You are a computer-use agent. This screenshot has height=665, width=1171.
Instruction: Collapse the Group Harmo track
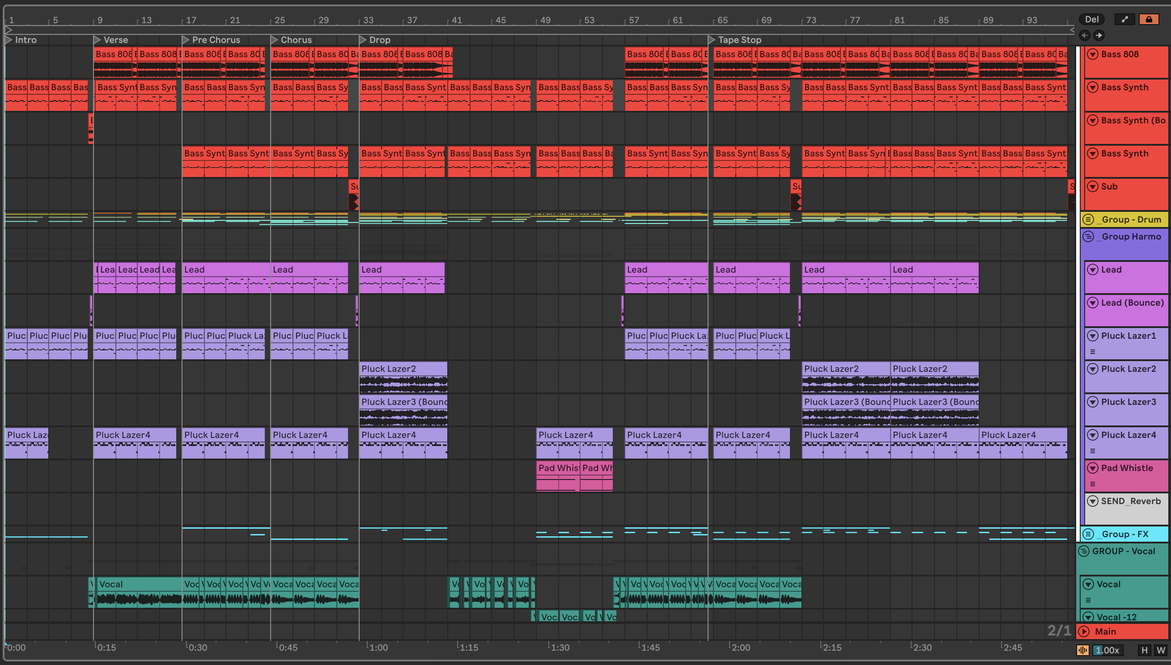(1088, 236)
